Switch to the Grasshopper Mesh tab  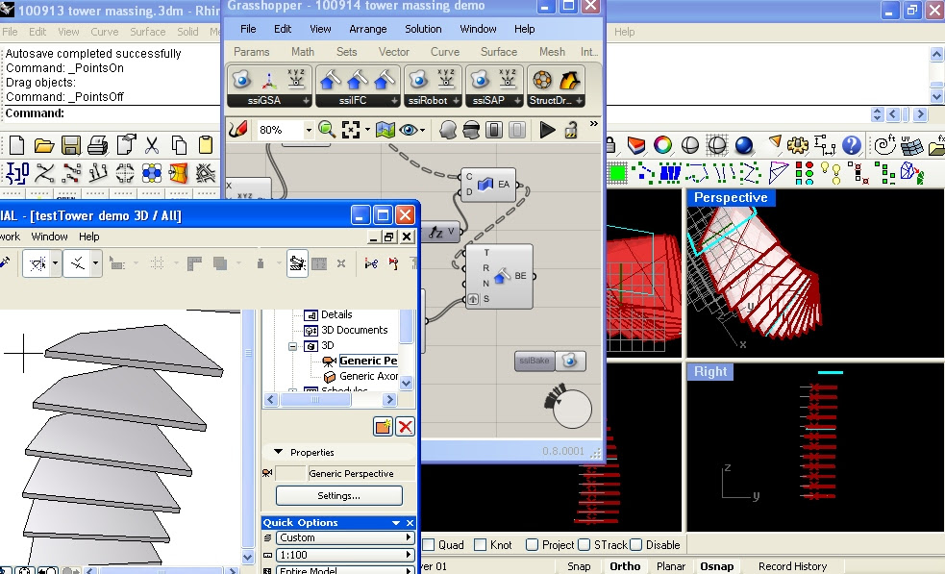coord(552,52)
